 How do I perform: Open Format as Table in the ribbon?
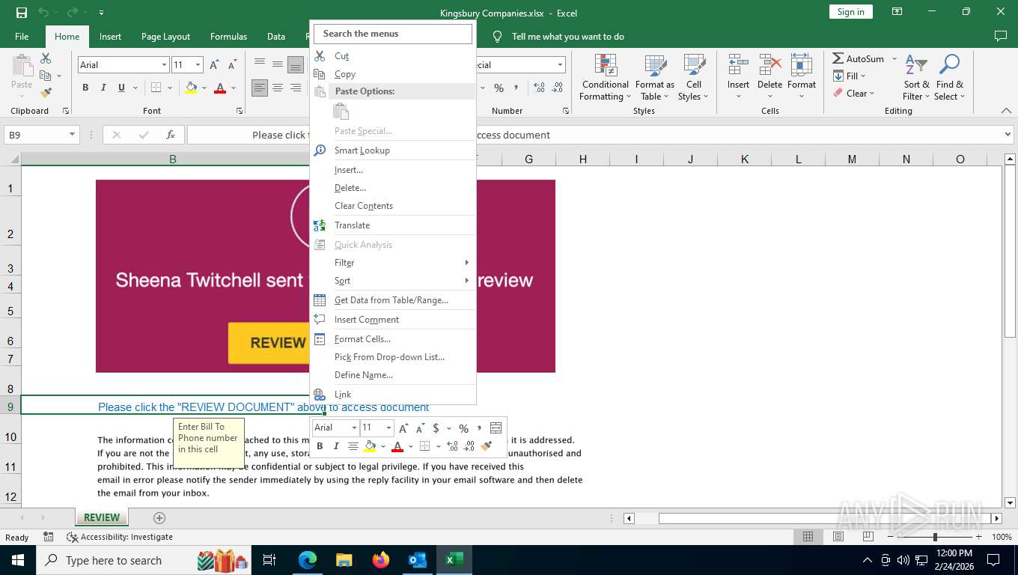click(x=655, y=78)
